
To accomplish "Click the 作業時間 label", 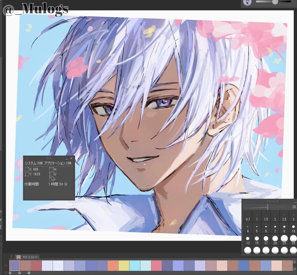I will pos(32,184).
